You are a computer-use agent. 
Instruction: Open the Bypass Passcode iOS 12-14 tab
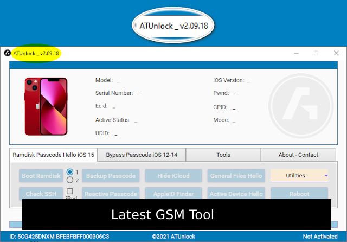coord(142,155)
